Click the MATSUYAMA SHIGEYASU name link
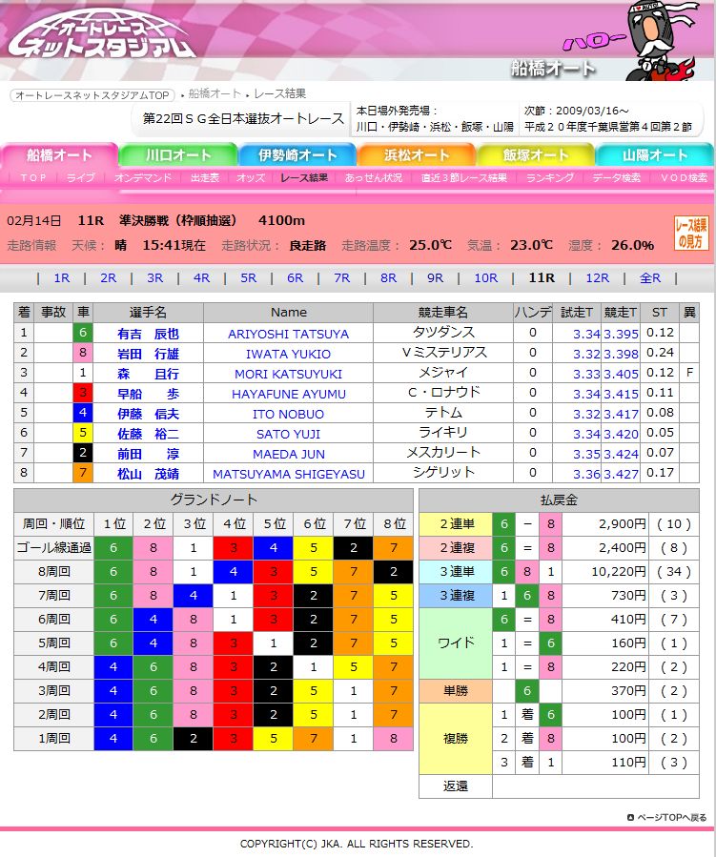This screenshot has height=857, width=716. [x=288, y=474]
